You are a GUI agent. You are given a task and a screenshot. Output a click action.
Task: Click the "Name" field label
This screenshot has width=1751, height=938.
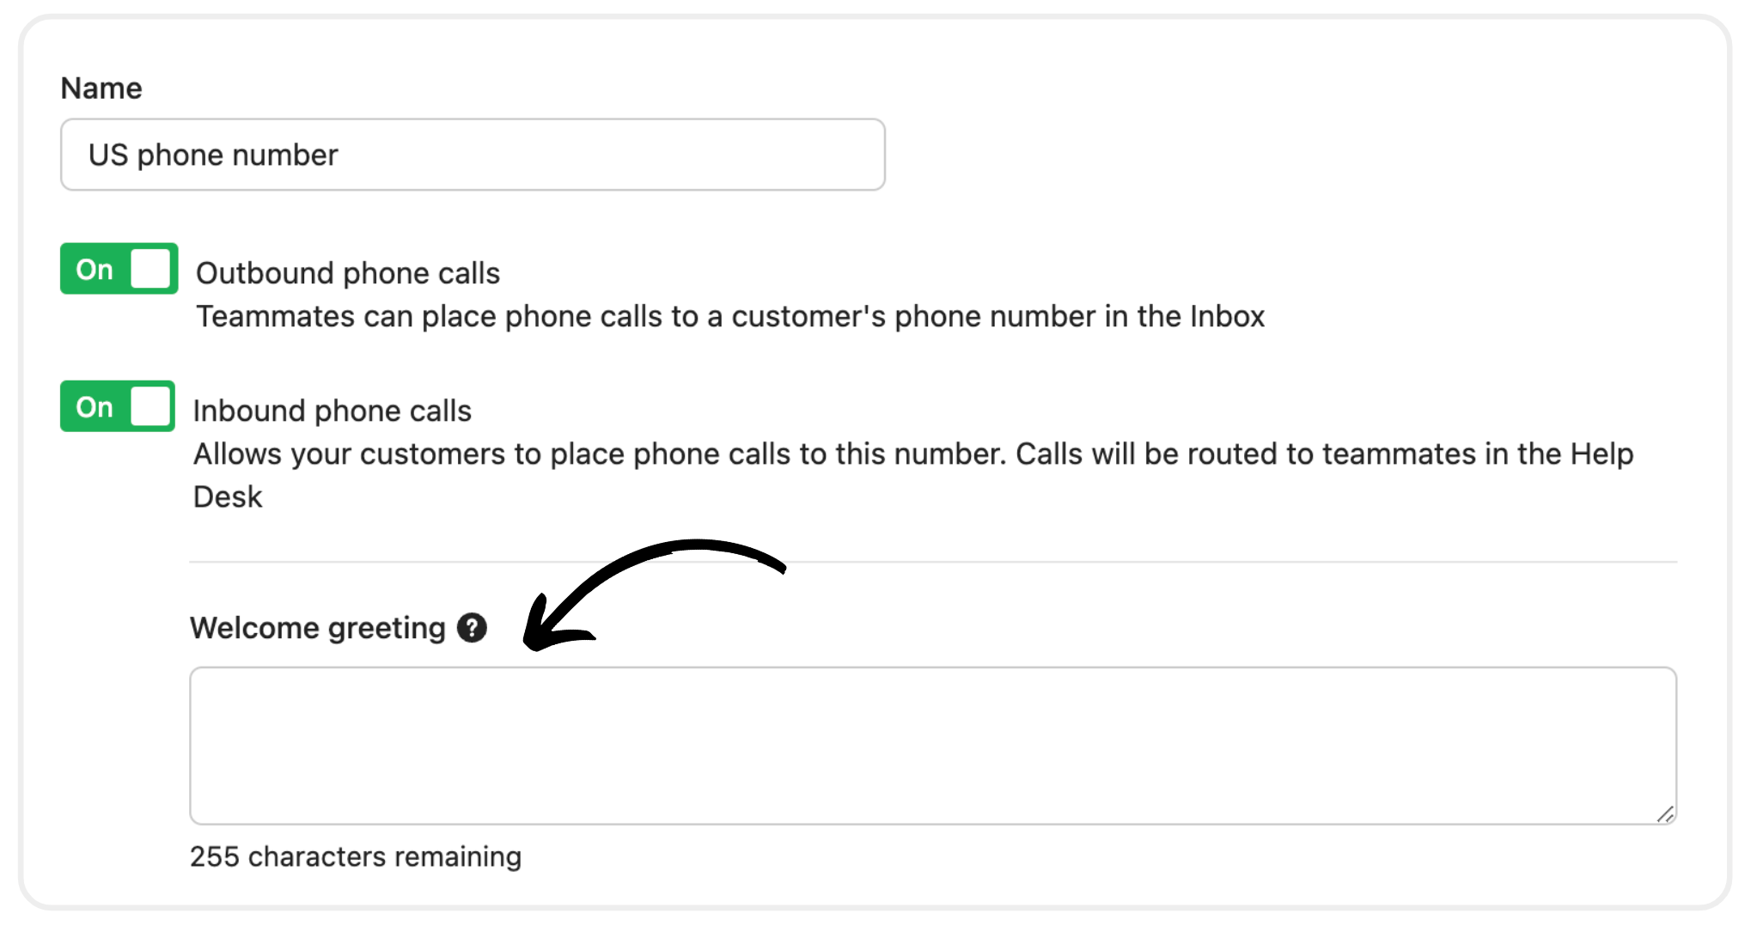click(x=101, y=88)
